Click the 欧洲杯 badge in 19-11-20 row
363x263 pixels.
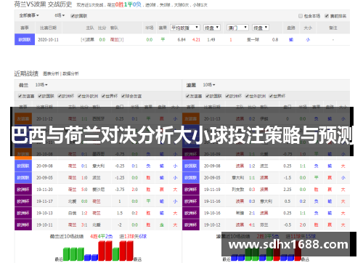pyautogui.click(x=23, y=190)
